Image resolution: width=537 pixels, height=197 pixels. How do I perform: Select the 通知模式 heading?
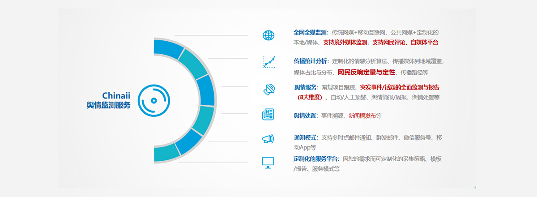click(305, 137)
